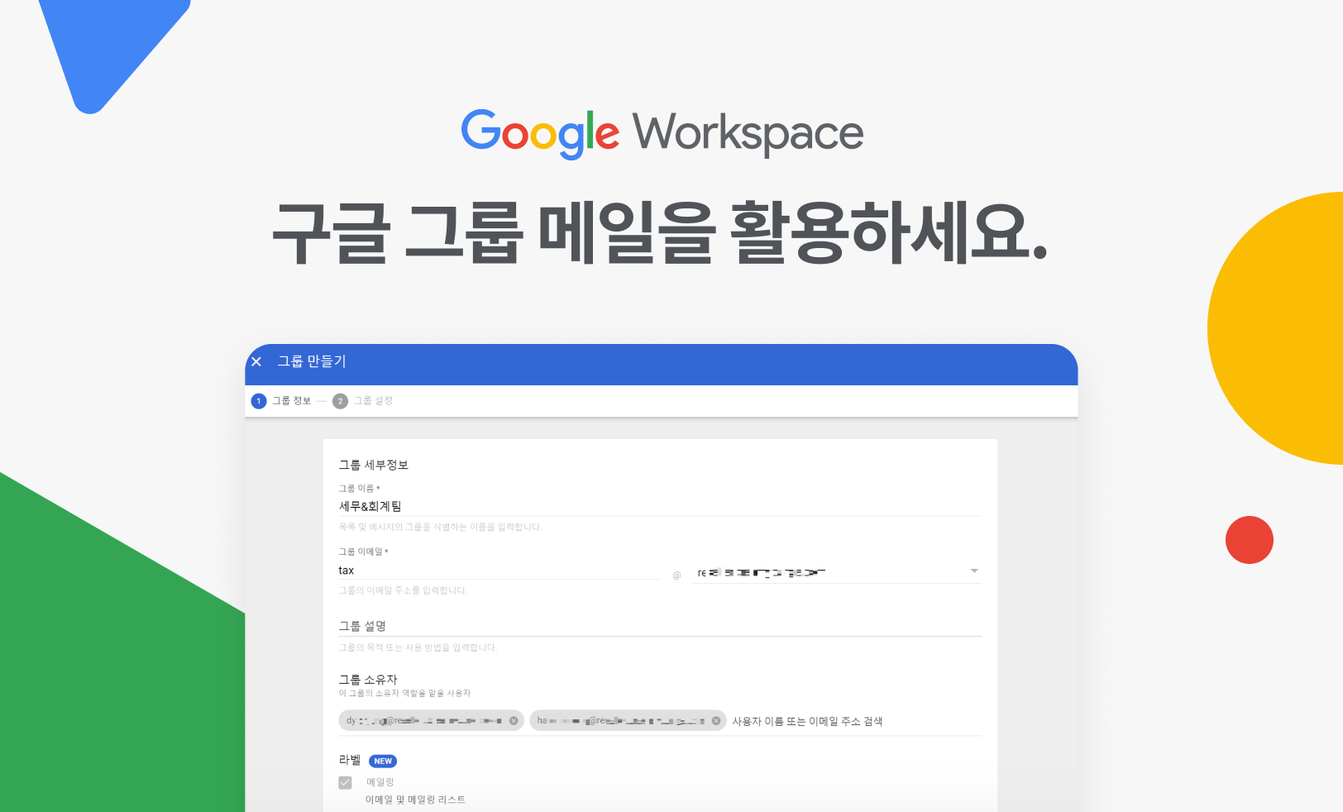
Task: Click the headline 구글 그룹 메일을 활용하세요.
Action: click(660, 233)
